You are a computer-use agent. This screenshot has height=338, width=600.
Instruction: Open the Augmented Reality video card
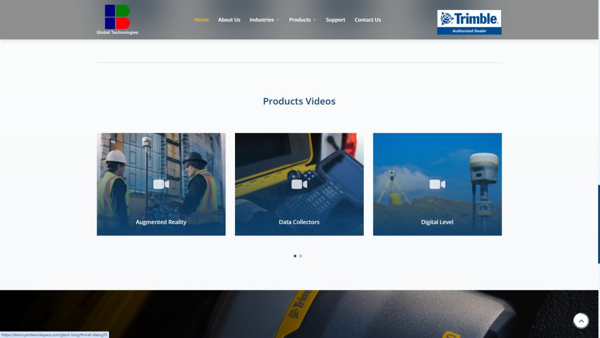pos(161,184)
